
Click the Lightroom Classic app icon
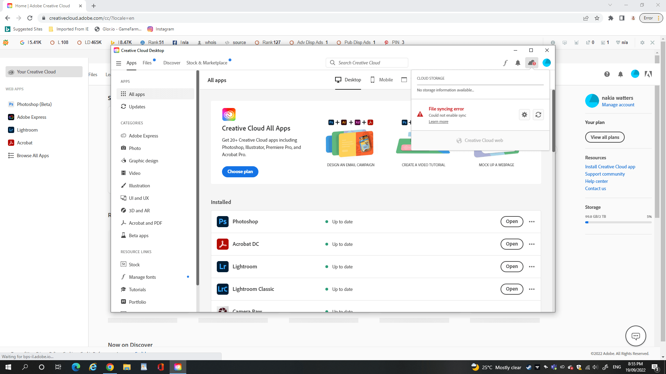[222, 289]
